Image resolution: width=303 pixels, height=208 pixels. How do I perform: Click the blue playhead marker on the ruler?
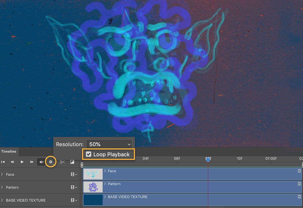tap(208, 159)
